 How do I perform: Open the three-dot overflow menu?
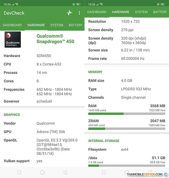point(79,13)
